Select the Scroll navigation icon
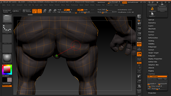 coord(139,24)
